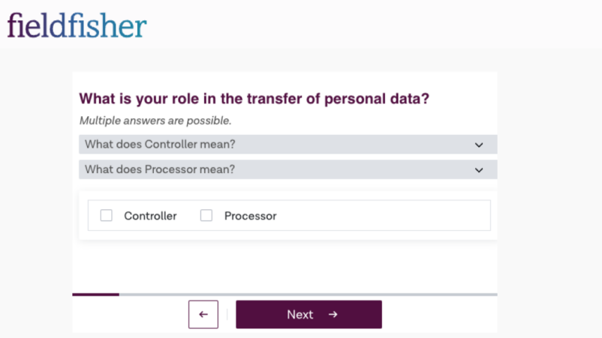Expand the Controller definition chevron
Image resolution: width=602 pixels, height=338 pixels.
click(x=479, y=145)
